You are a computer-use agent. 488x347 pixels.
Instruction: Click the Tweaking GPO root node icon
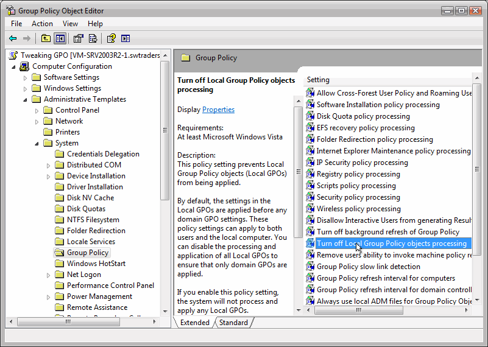pos(13,55)
